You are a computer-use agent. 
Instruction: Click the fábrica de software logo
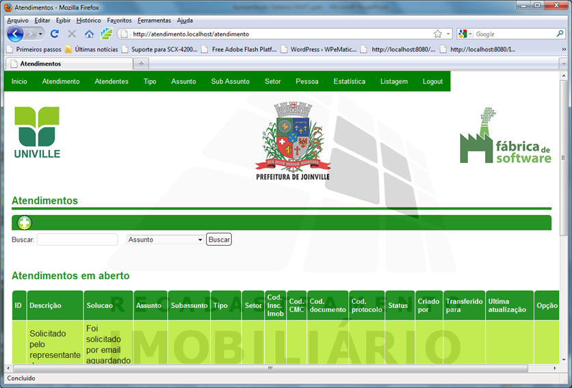click(506, 135)
